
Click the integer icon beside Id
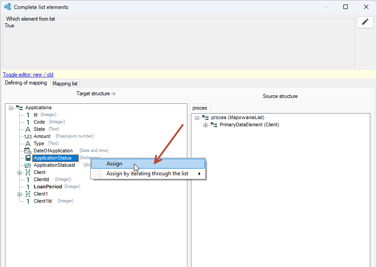[28, 115]
